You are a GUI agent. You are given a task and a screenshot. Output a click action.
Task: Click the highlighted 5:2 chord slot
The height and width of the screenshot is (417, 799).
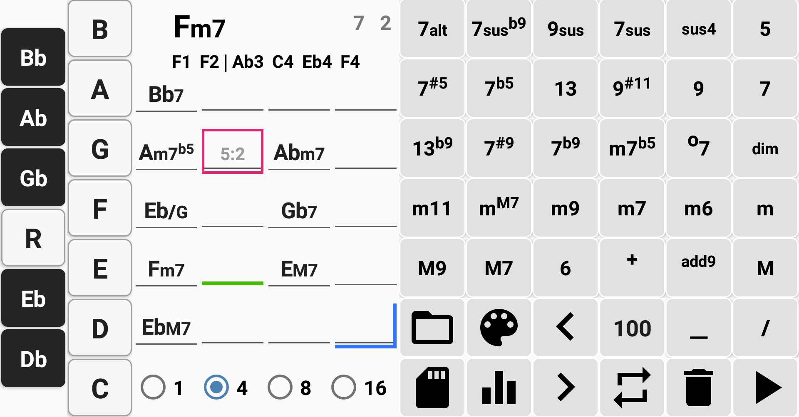[232, 152]
